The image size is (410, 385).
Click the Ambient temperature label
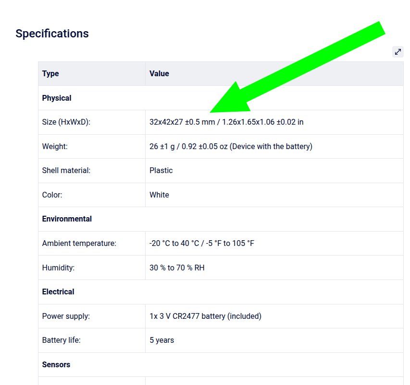(x=79, y=244)
